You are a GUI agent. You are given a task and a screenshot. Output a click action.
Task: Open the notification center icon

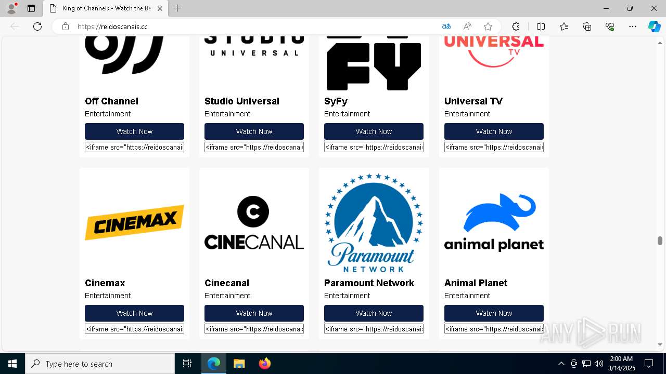pos(649,364)
